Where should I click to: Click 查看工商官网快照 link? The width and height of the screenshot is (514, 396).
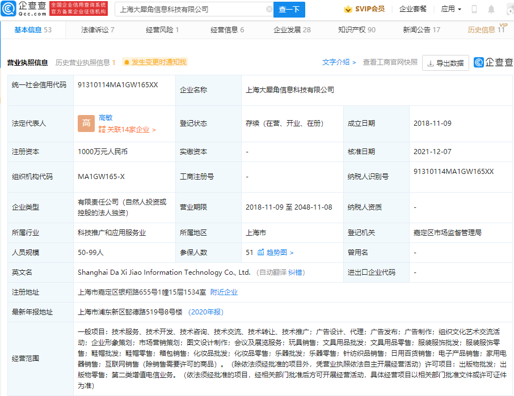390,62
